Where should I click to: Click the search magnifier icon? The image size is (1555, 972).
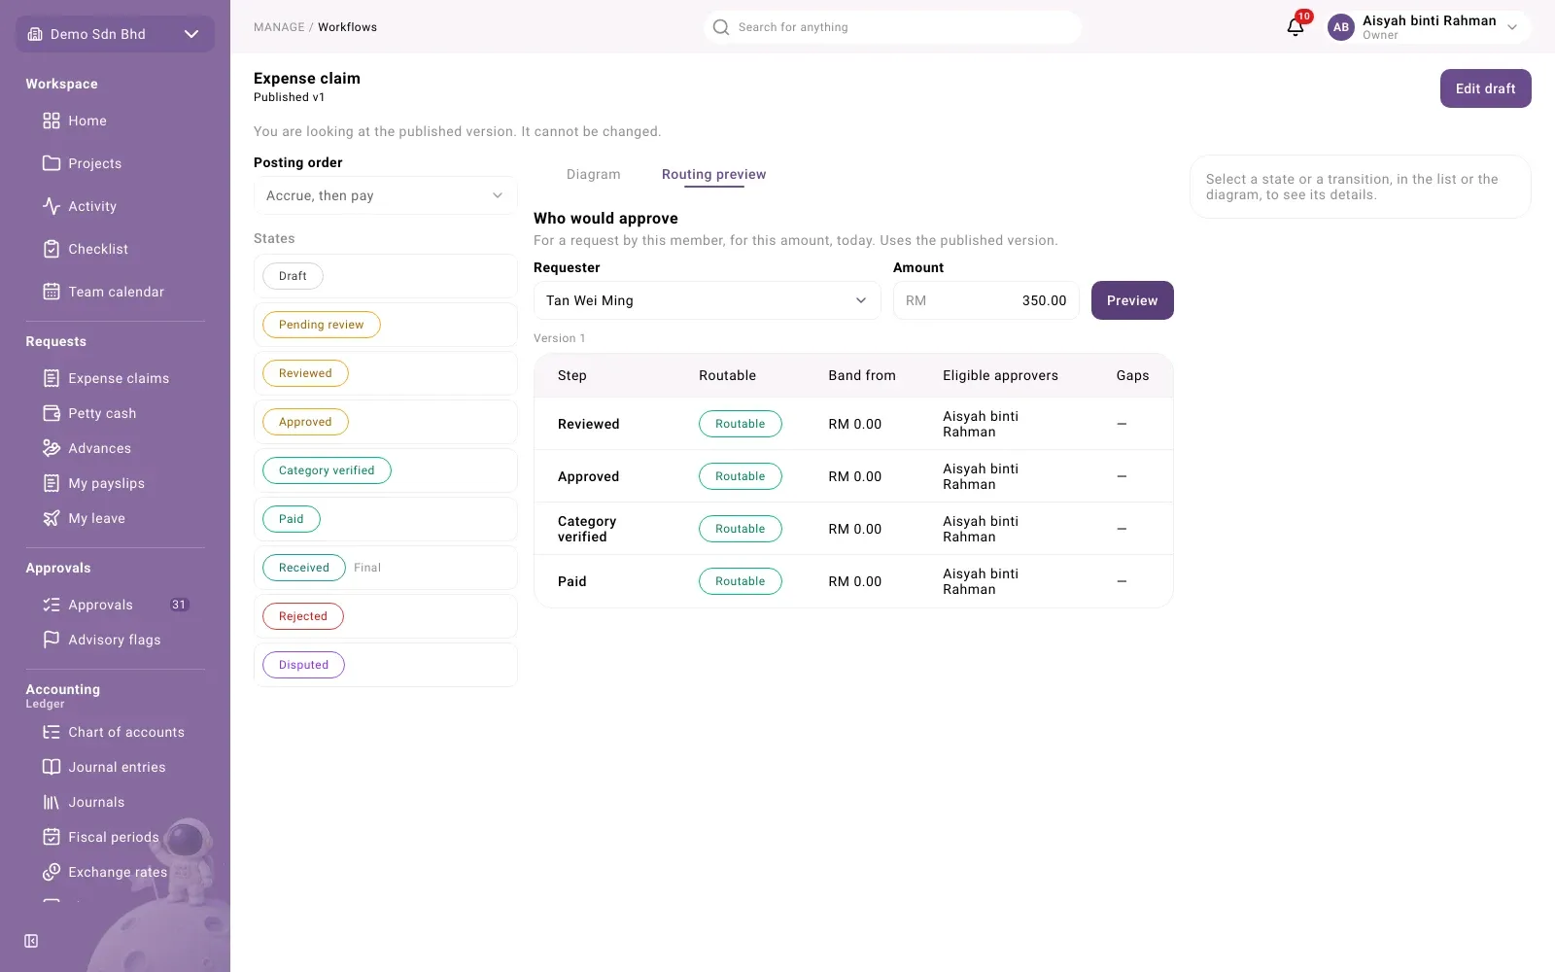pyautogui.click(x=721, y=27)
